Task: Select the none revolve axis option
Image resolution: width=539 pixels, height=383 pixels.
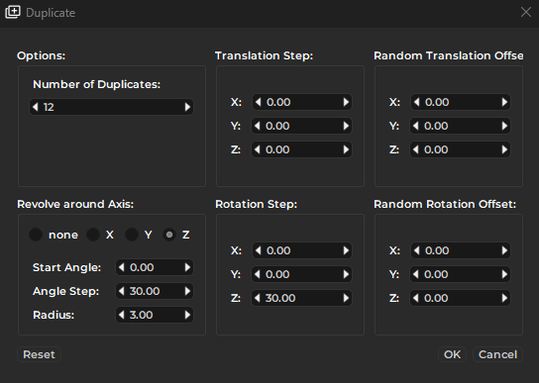Action: pos(36,235)
